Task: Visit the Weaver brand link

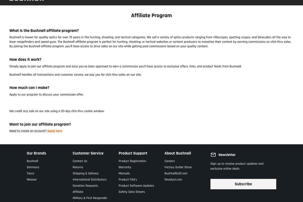Action: [x=32, y=180]
